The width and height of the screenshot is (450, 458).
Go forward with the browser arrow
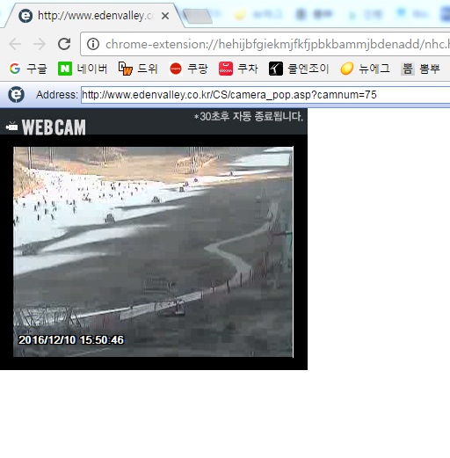40,44
